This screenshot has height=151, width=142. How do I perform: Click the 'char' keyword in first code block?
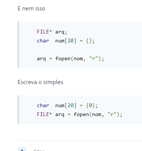43,41
